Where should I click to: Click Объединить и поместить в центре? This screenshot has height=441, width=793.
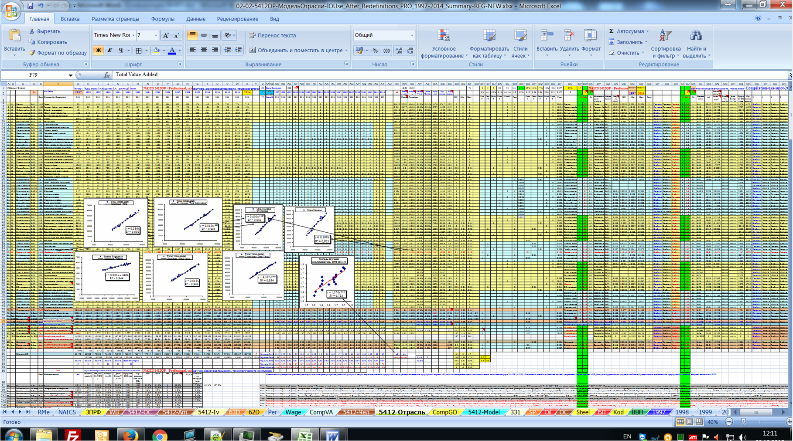tap(298, 51)
